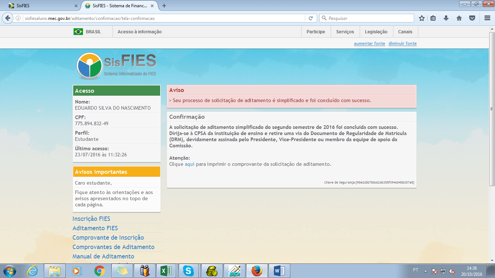The width and height of the screenshot is (495, 278).
Task: Reload the current page
Action: click(x=310, y=18)
